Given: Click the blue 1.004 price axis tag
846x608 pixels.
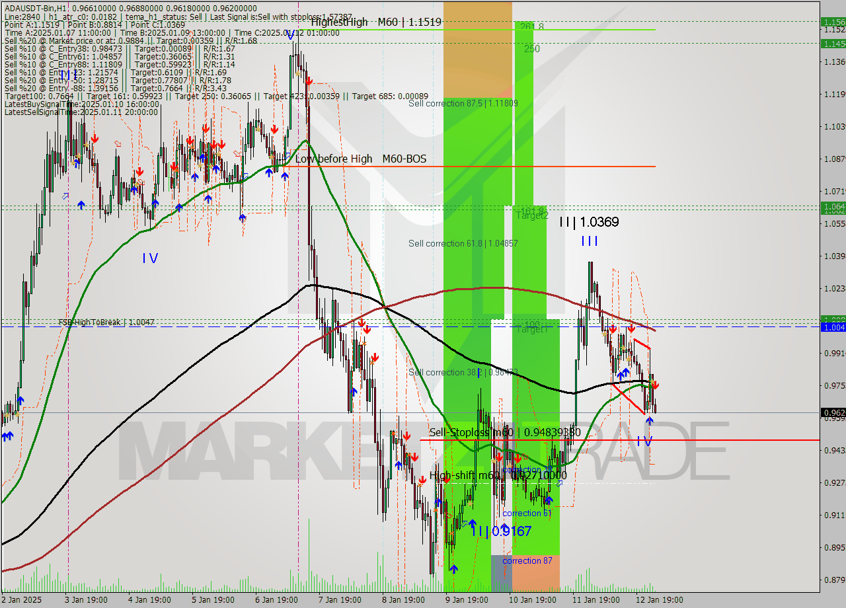Looking at the screenshot, I should point(833,327).
